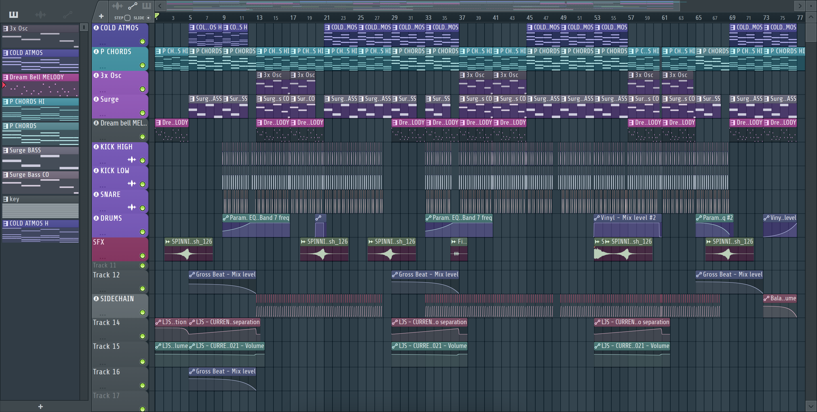The width and height of the screenshot is (817, 412).
Task: Click the A icon on P CHORDS track header
Action: [x=96, y=51]
